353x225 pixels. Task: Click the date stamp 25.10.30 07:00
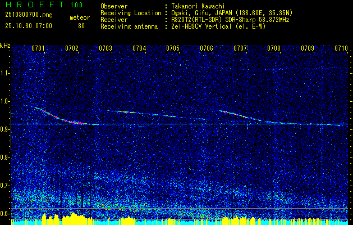pos(29,26)
